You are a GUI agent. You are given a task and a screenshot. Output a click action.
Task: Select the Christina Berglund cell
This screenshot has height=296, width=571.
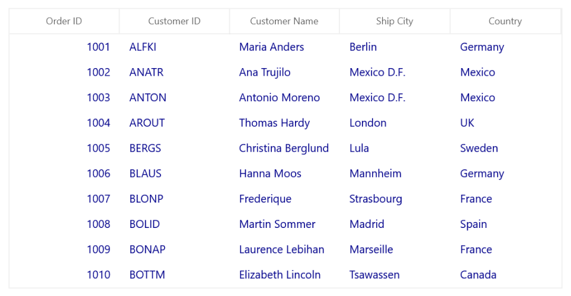(284, 149)
